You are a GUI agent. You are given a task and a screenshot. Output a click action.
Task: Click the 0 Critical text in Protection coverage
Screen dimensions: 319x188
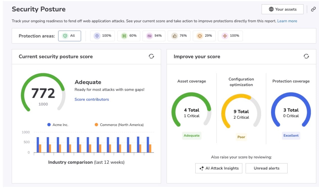point(291,116)
